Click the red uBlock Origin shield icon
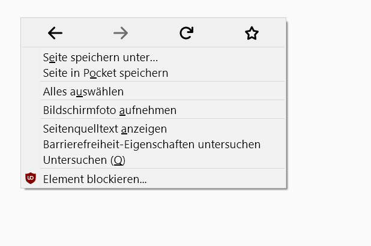The image size is (371, 246). pyautogui.click(x=31, y=178)
